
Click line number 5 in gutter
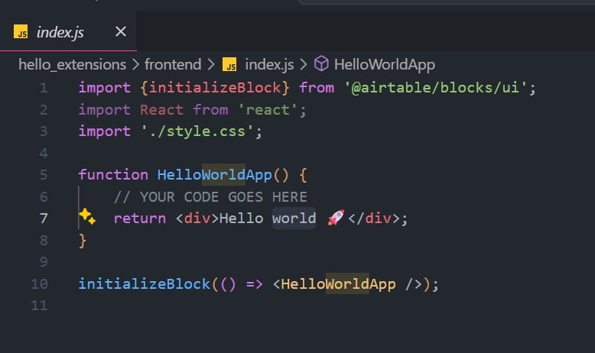click(44, 175)
